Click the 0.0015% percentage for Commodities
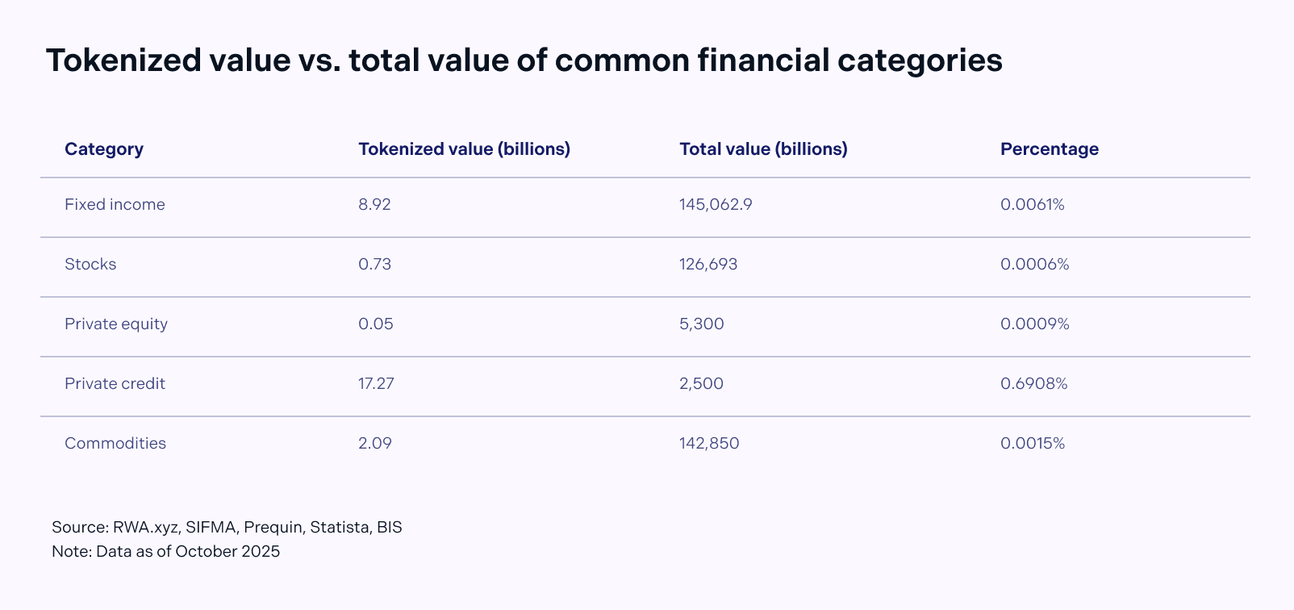Screen dimensions: 1294x610 [1033, 444]
